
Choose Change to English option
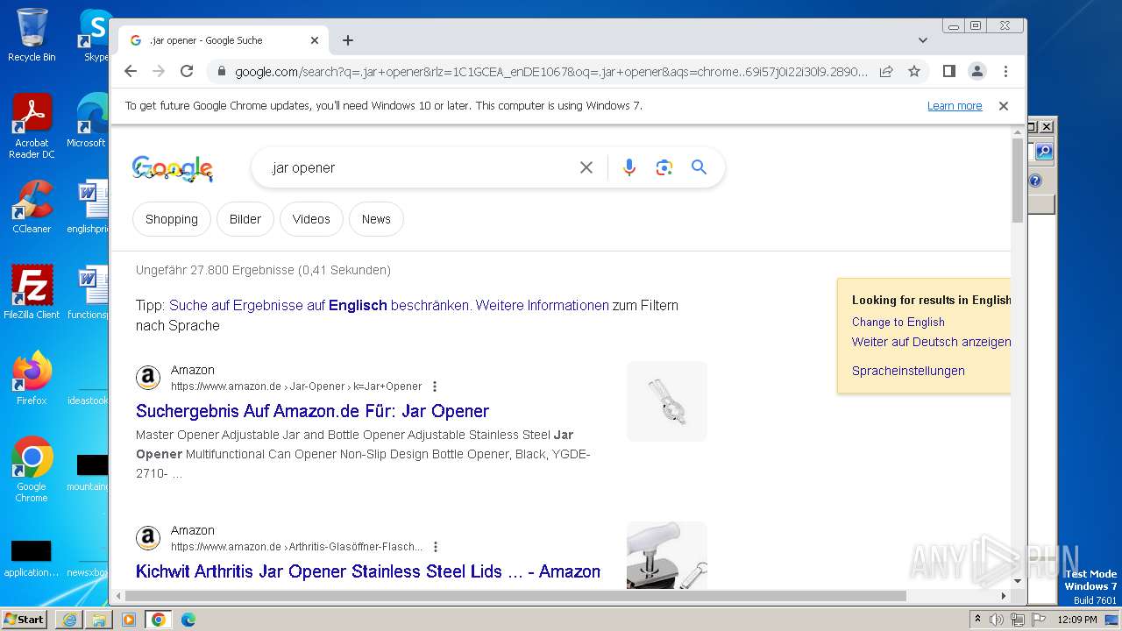click(898, 322)
